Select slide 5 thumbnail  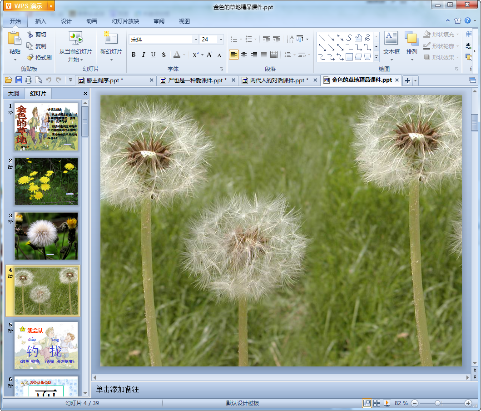click(x=46, y=346)
